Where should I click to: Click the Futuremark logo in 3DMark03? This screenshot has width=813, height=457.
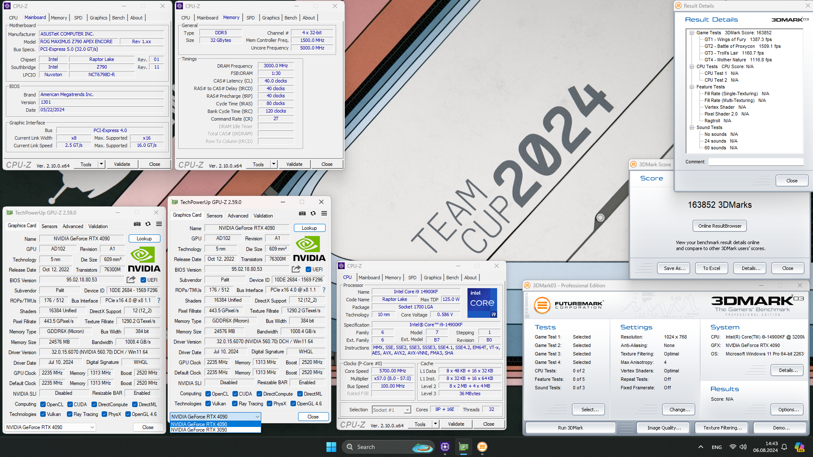(x=568, y=305)
